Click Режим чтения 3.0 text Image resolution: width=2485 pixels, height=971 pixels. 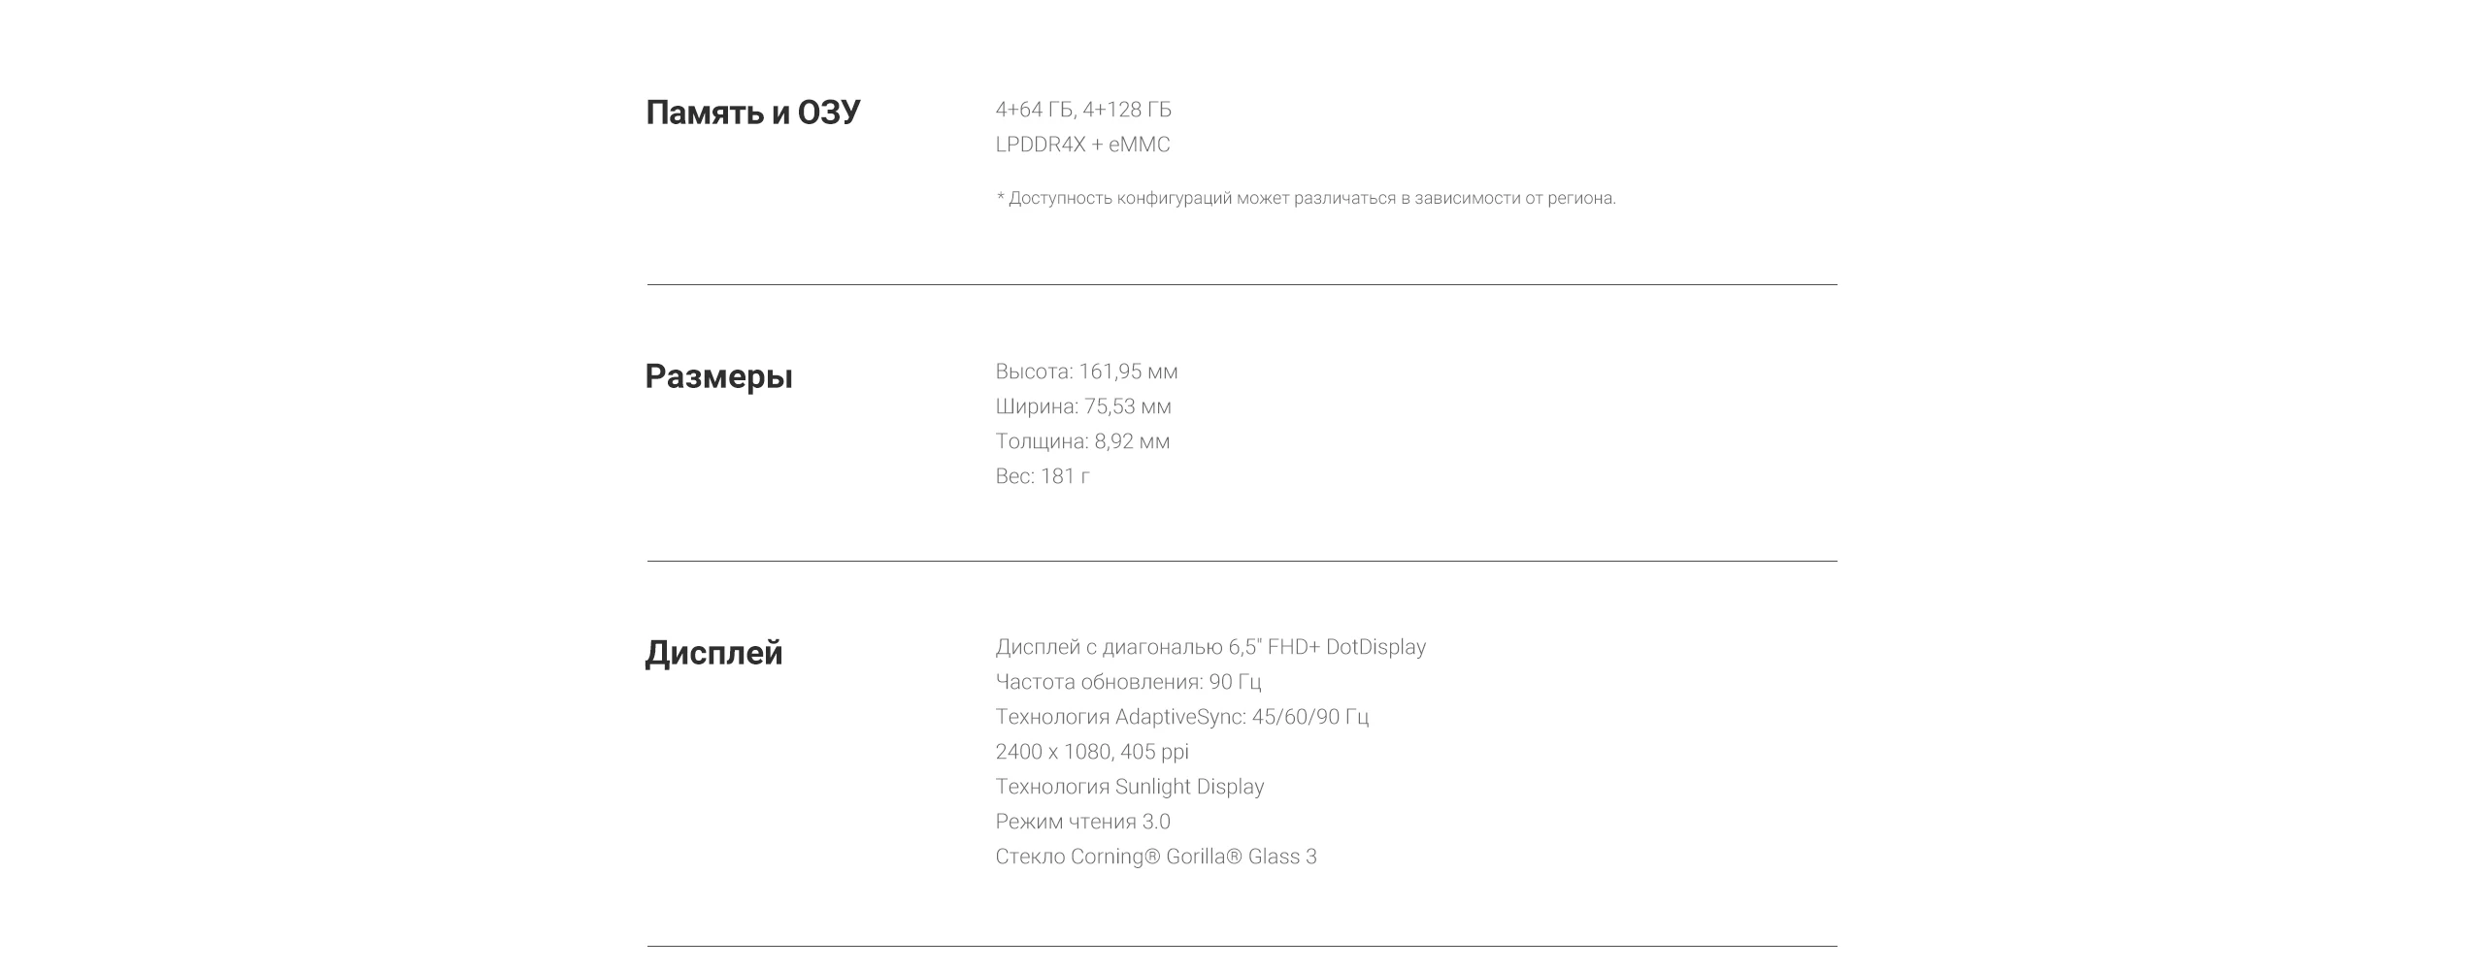[x=1082, y=822]
